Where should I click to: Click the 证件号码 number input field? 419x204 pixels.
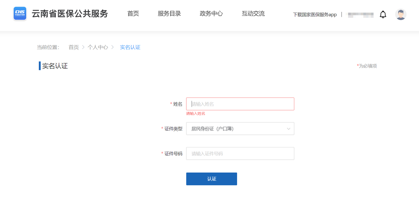click(240, 153)
